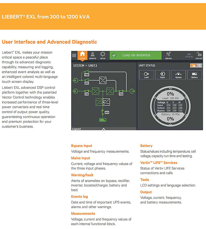The height and width of the screenshot is (229, 206).
Task: Click the UNIT1 breadcrumb link
Action: click(x=93, y=66)
